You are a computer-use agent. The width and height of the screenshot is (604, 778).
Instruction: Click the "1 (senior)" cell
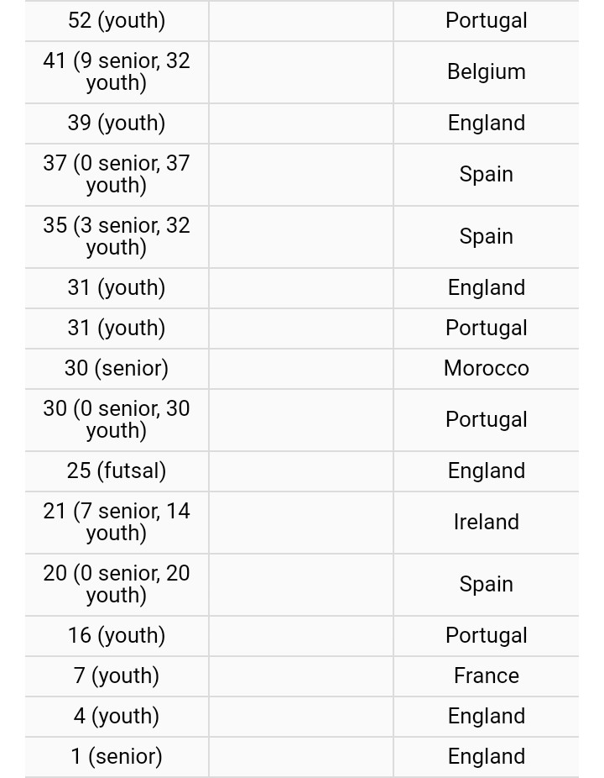coord(117,756)
